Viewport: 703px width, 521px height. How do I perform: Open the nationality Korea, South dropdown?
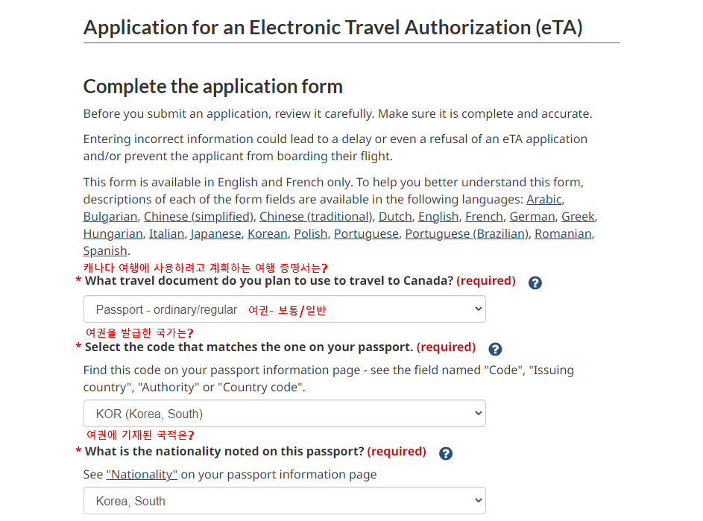[x=284, y=501]
